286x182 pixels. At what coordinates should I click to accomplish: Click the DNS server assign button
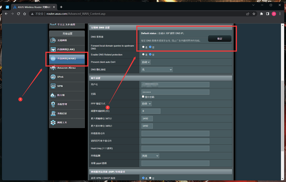tap(219, 39)
